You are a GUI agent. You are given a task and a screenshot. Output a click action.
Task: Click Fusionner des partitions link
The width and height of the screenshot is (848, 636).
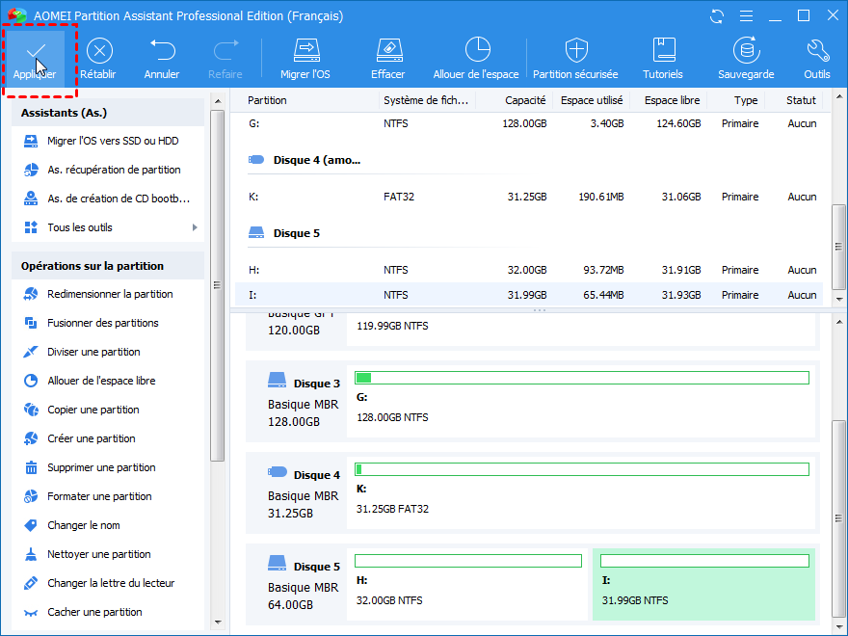click(x=102, y=323)
